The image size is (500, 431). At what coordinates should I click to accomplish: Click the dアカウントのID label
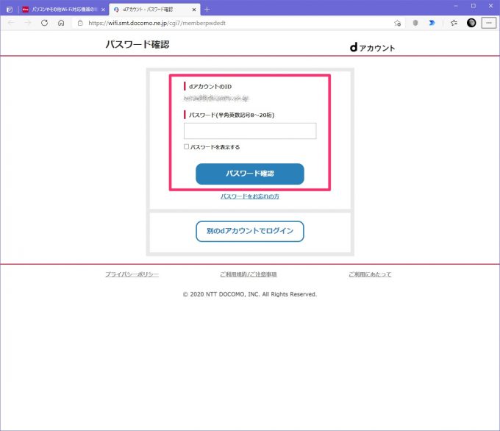coord(210,87)
